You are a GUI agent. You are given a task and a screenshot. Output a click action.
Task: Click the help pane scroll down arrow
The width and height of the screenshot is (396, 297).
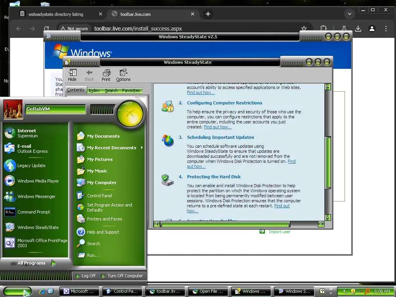[328, 217]
